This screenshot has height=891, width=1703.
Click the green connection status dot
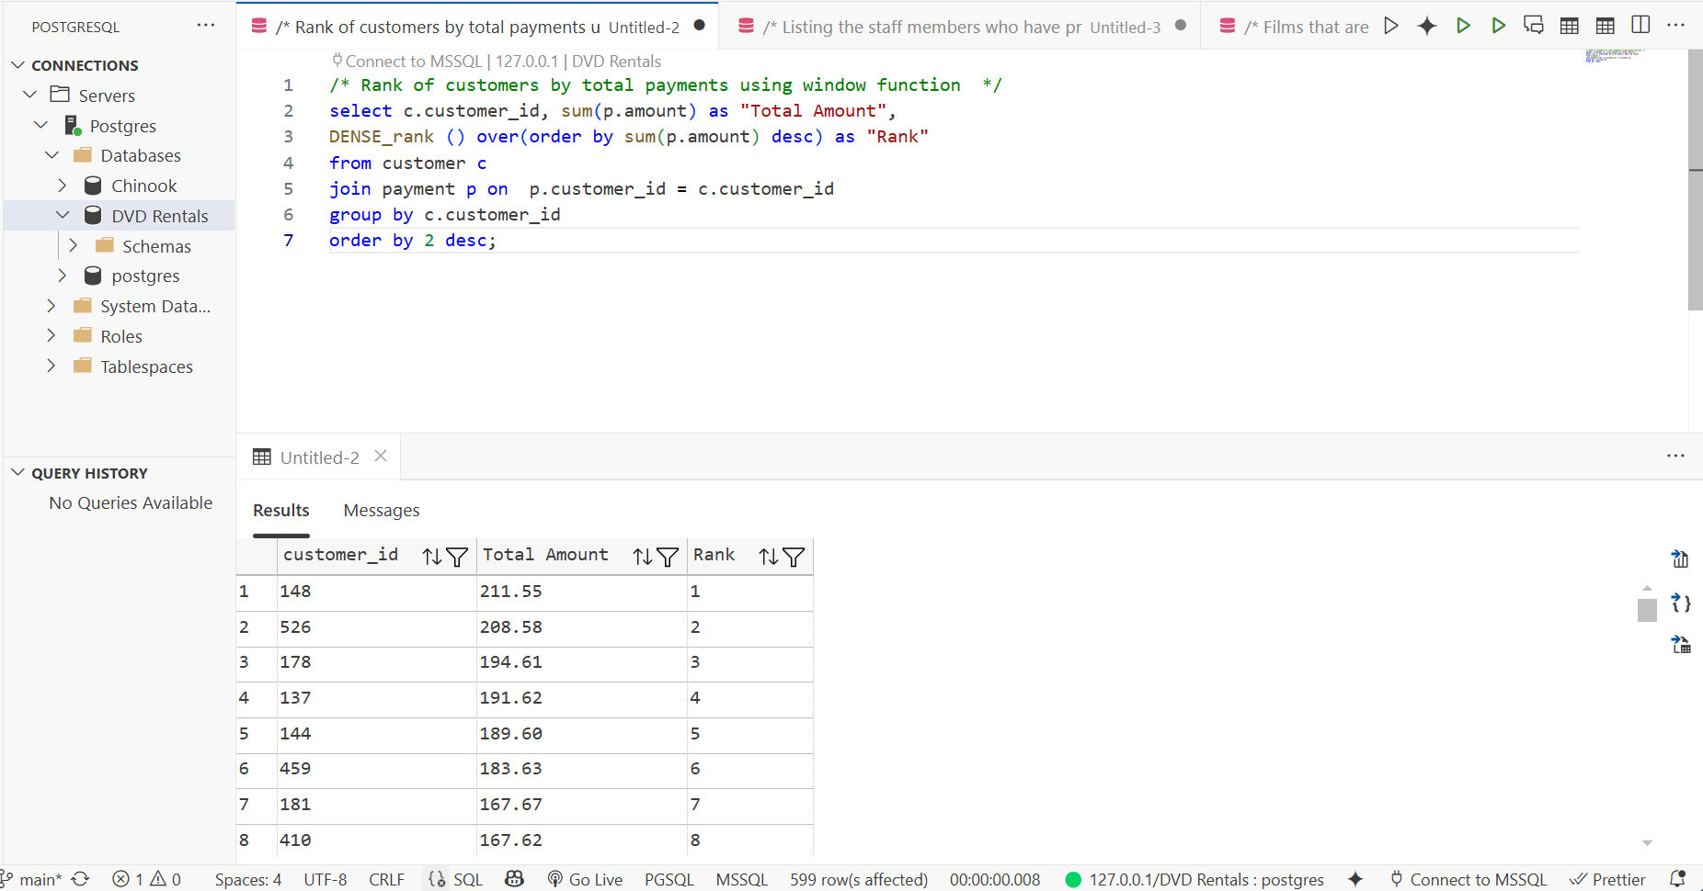[x=1072, y=879]
